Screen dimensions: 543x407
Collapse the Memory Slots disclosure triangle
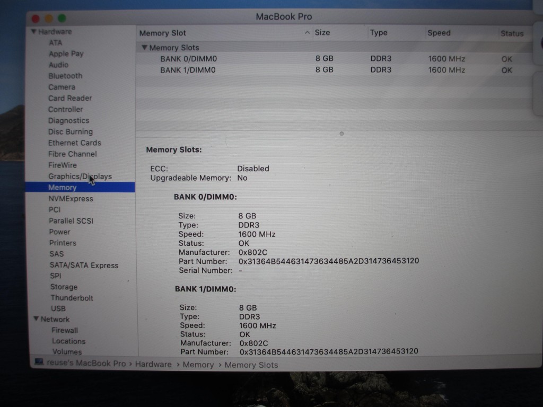[x=144, y=47]
